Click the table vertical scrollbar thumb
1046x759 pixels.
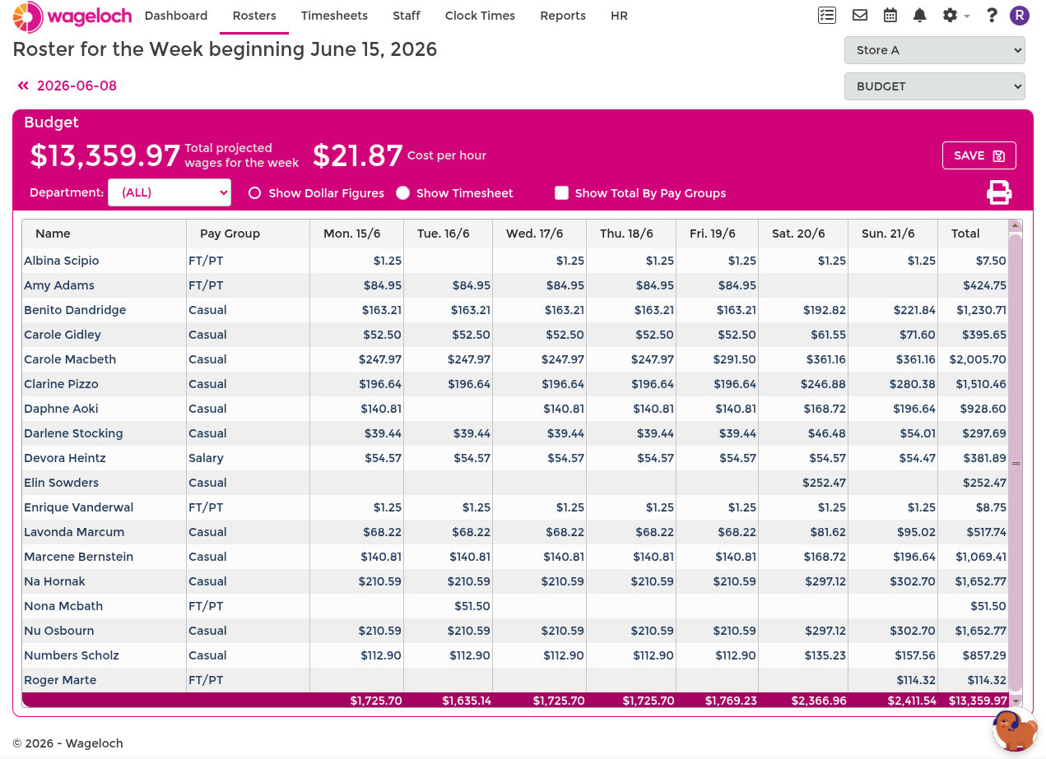pyautogui.click(x=1016, y=463)
